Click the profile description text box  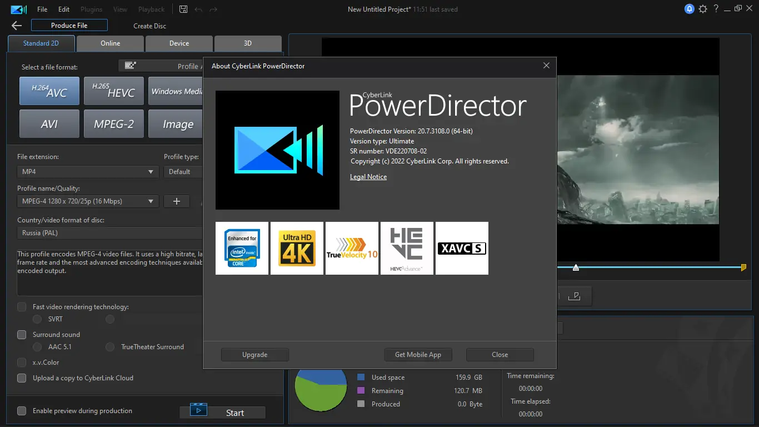110,272
